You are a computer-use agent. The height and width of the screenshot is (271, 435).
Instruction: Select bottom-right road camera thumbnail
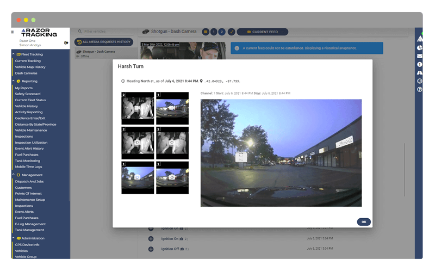pyautogui.click(x=172, y=178)
